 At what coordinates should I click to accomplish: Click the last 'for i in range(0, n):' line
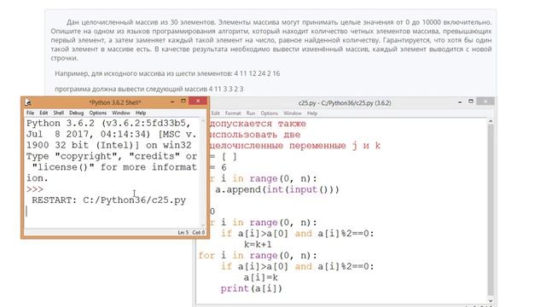[258, 256]
